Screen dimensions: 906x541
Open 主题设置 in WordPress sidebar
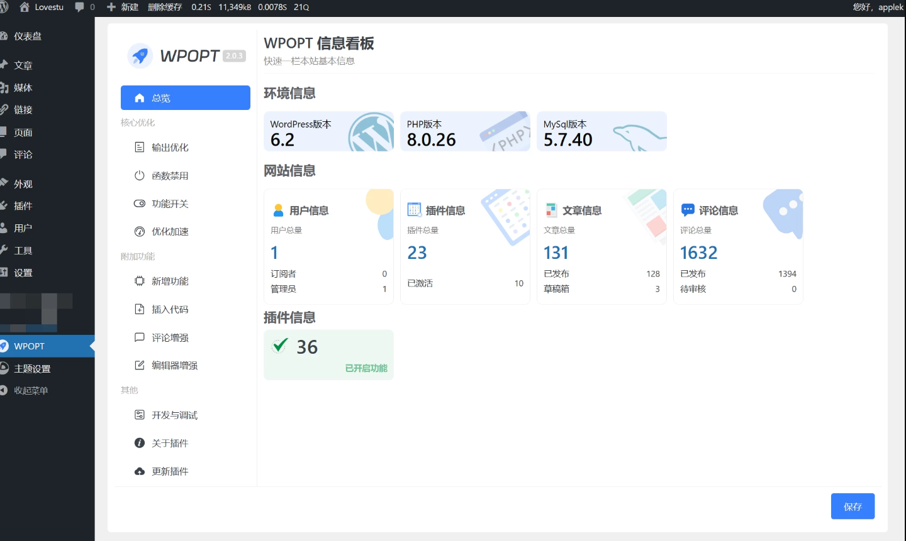(32, 369)
